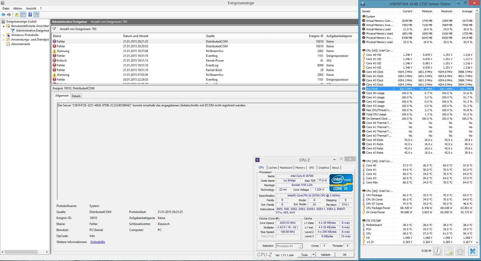Select the Administrative Ereignisse tree item
481x261 pixels.
coord(32,31)
